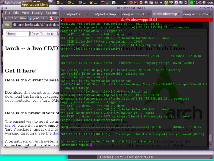Click the green workspace indicator near the clock

(x=191, y=2)
